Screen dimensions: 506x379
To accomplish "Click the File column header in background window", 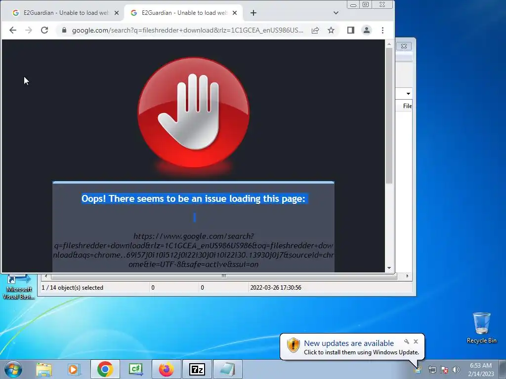I will pyautogui.click(x=407, y=106).
